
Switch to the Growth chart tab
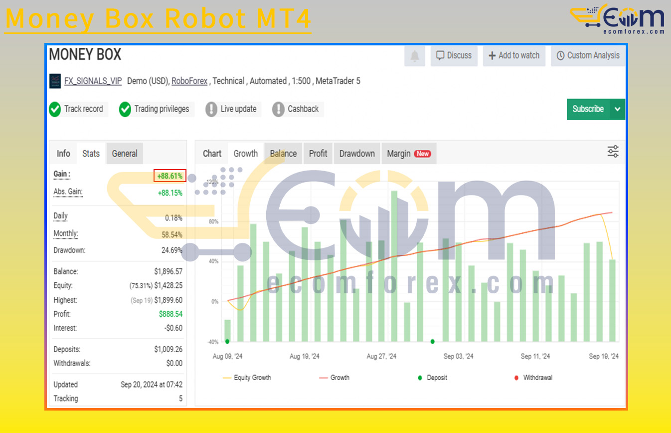(x=246, y=154)
